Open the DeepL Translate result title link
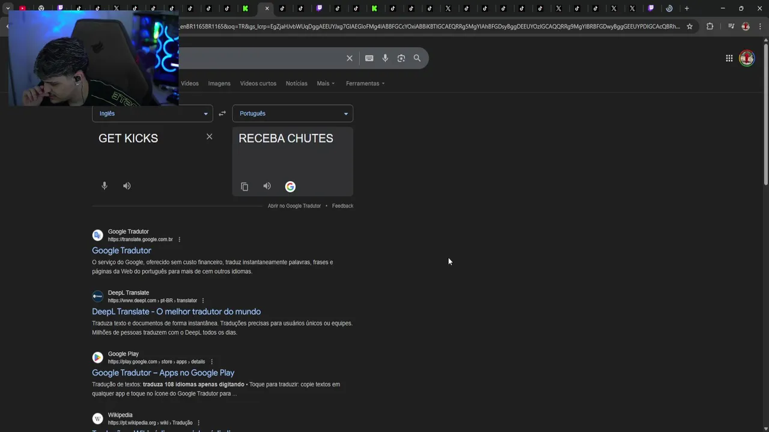This screenshot has height=432, width=769. (x=176, y=311)
